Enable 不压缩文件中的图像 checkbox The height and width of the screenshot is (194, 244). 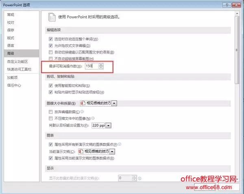pyautogui.click(x=50, y=119)
